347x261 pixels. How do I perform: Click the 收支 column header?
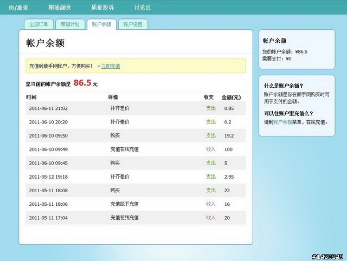[x=208, y=97]
